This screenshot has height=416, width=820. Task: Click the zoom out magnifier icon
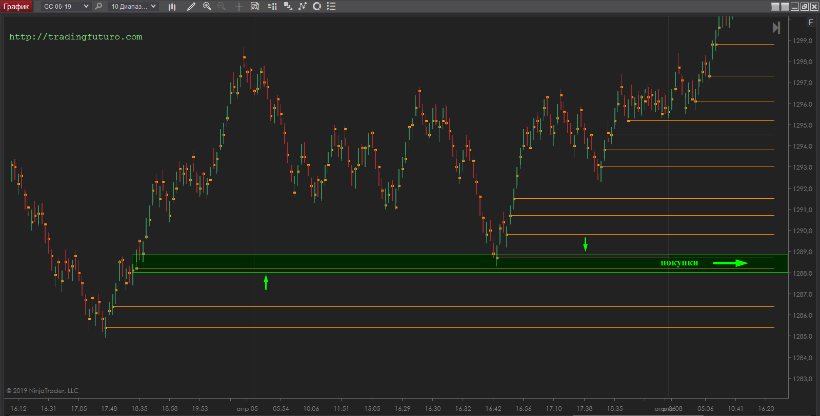222,6
